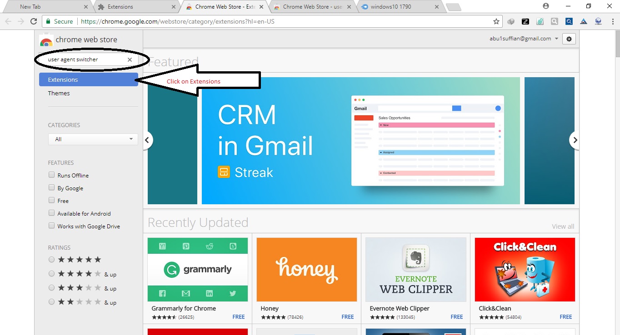620x335 pixels.
Task: Click the View all link
Action: (563, 227)
